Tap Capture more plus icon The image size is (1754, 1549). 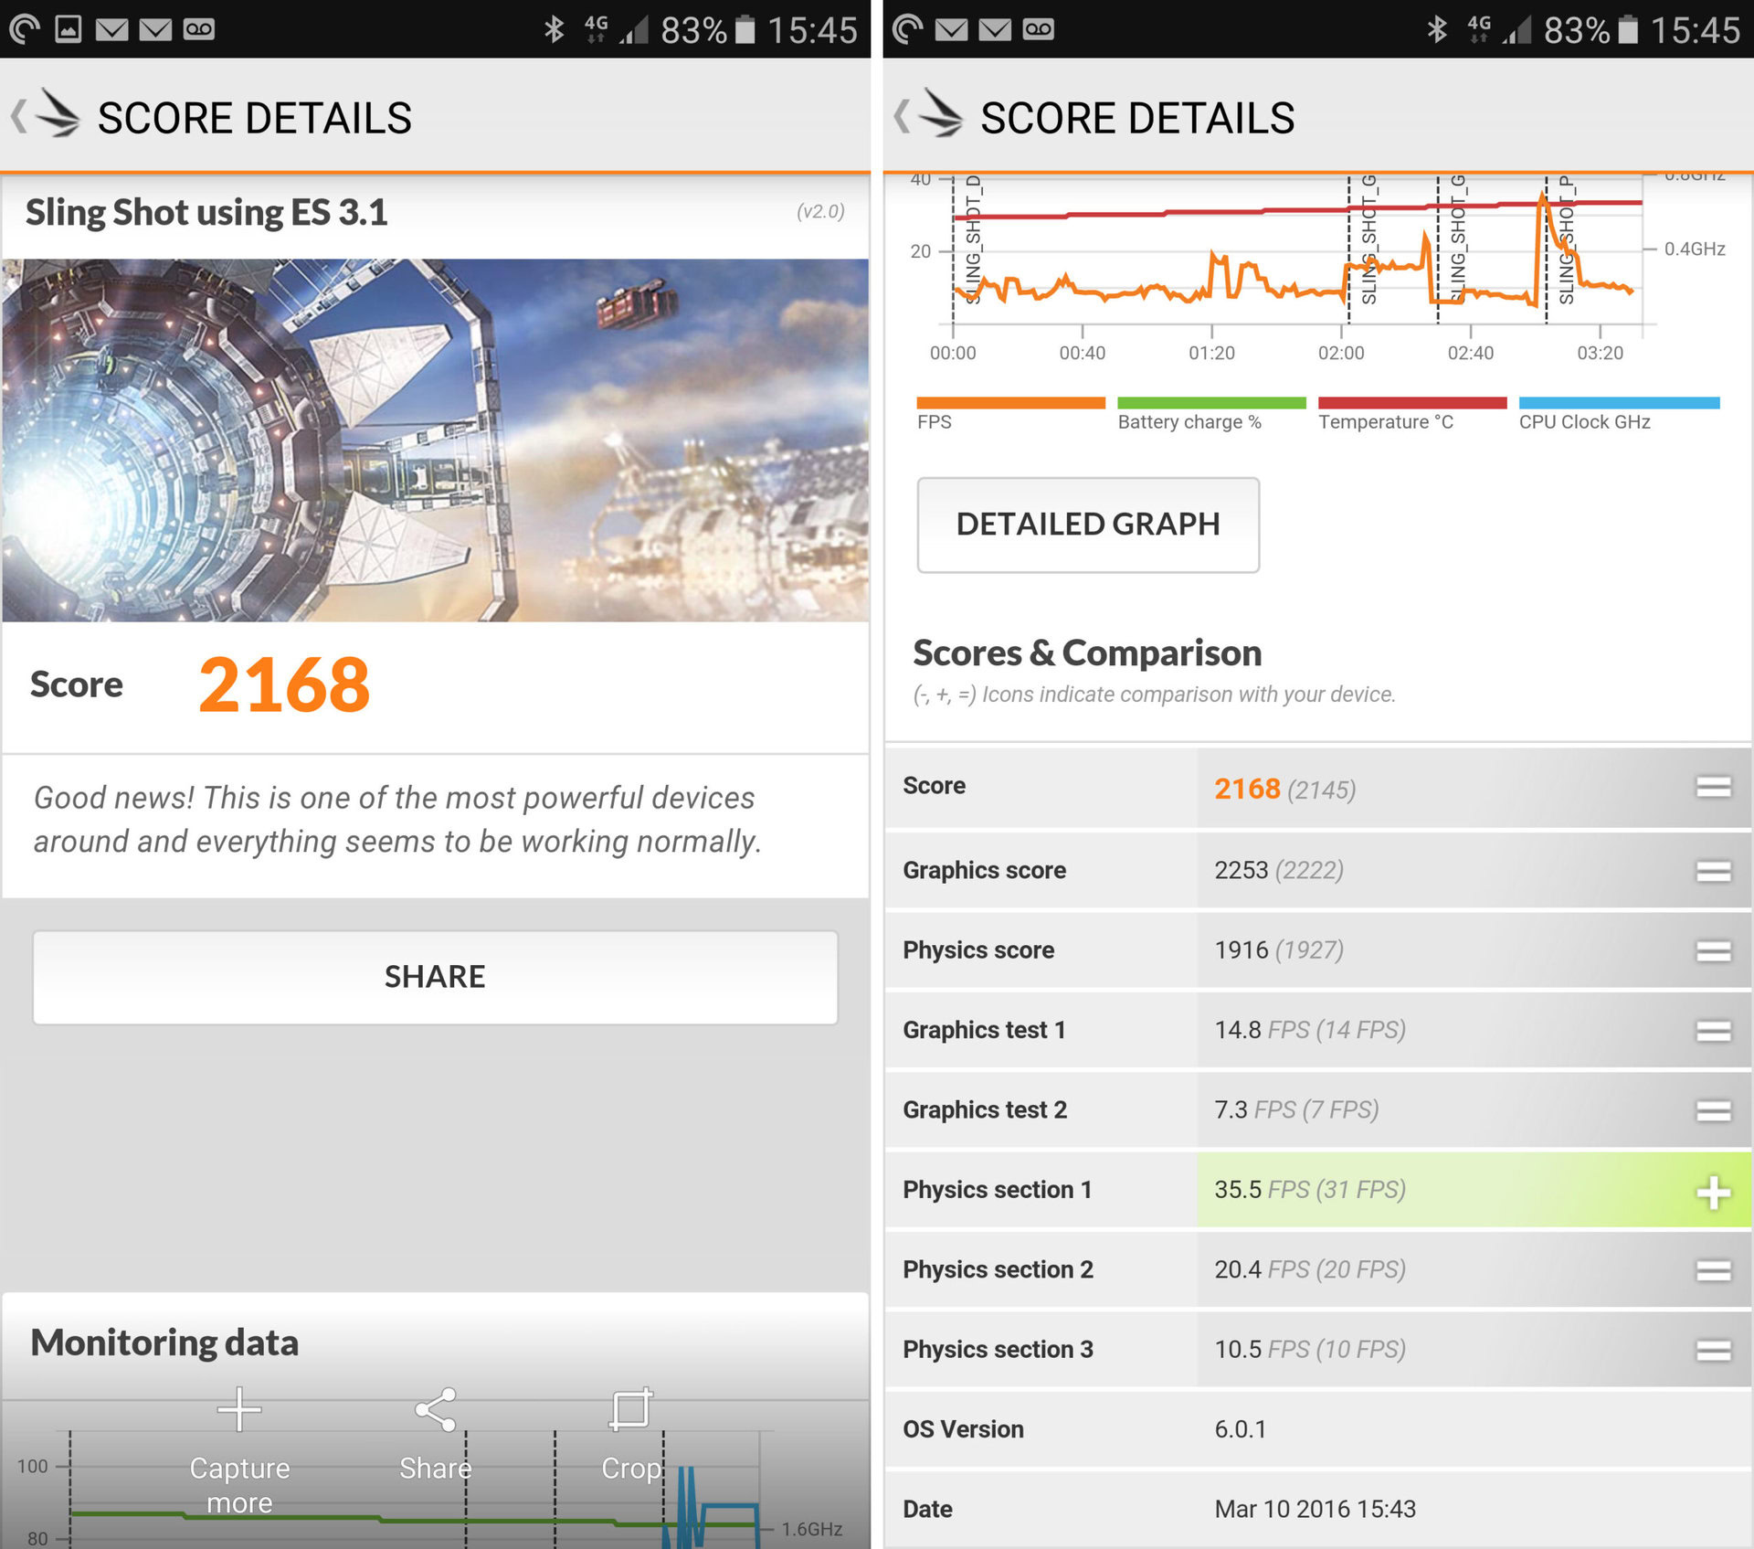(239, 1408)
